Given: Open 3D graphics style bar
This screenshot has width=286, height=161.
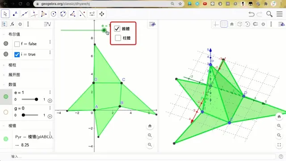Looking at the screenshot, I should 282,24.
